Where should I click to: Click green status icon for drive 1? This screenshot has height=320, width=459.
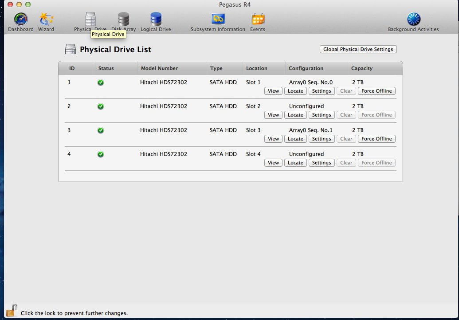click(100, 82)
